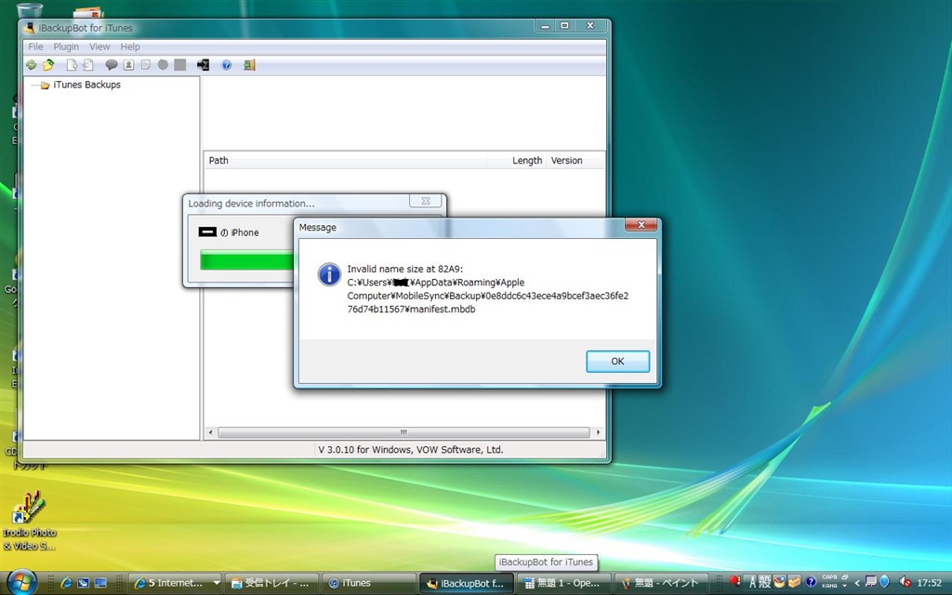The height and width of the screenshot is (595, 952).
Task: Open the Windows Start orb
Action: click(22, 582)
